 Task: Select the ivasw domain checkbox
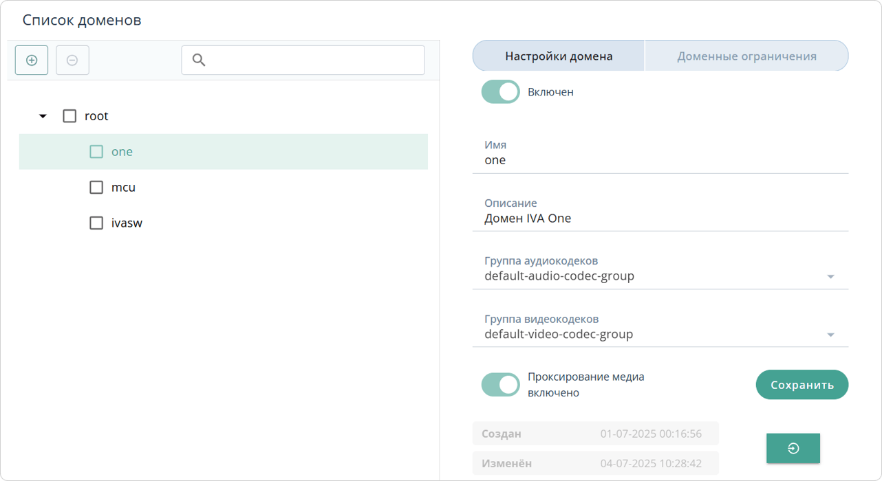pos(96,223)
